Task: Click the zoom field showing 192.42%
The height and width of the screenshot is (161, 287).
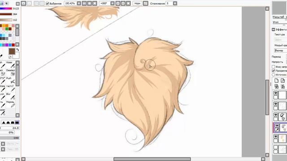Action: [x=70, y=3]
